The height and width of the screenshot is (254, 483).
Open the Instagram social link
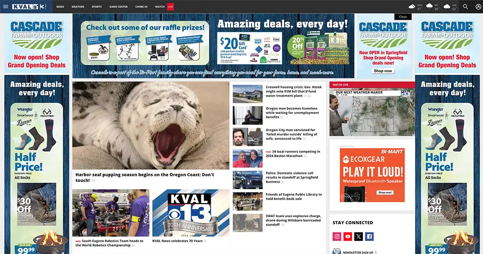click(x=337, y=236)
